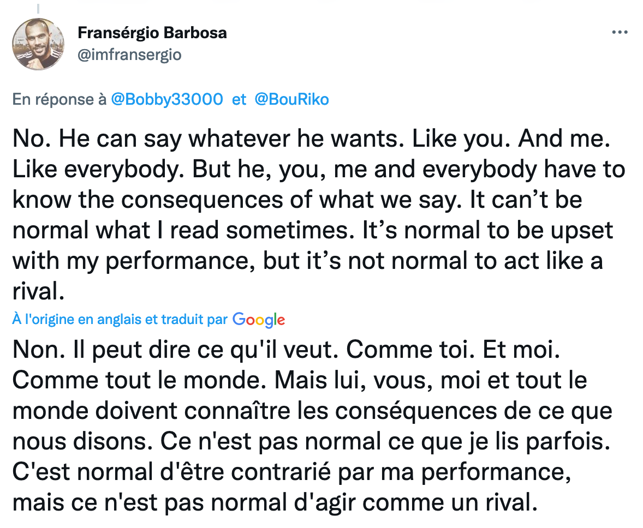
Task: Click the "En réponse à" label
Action: pos(59,100)
